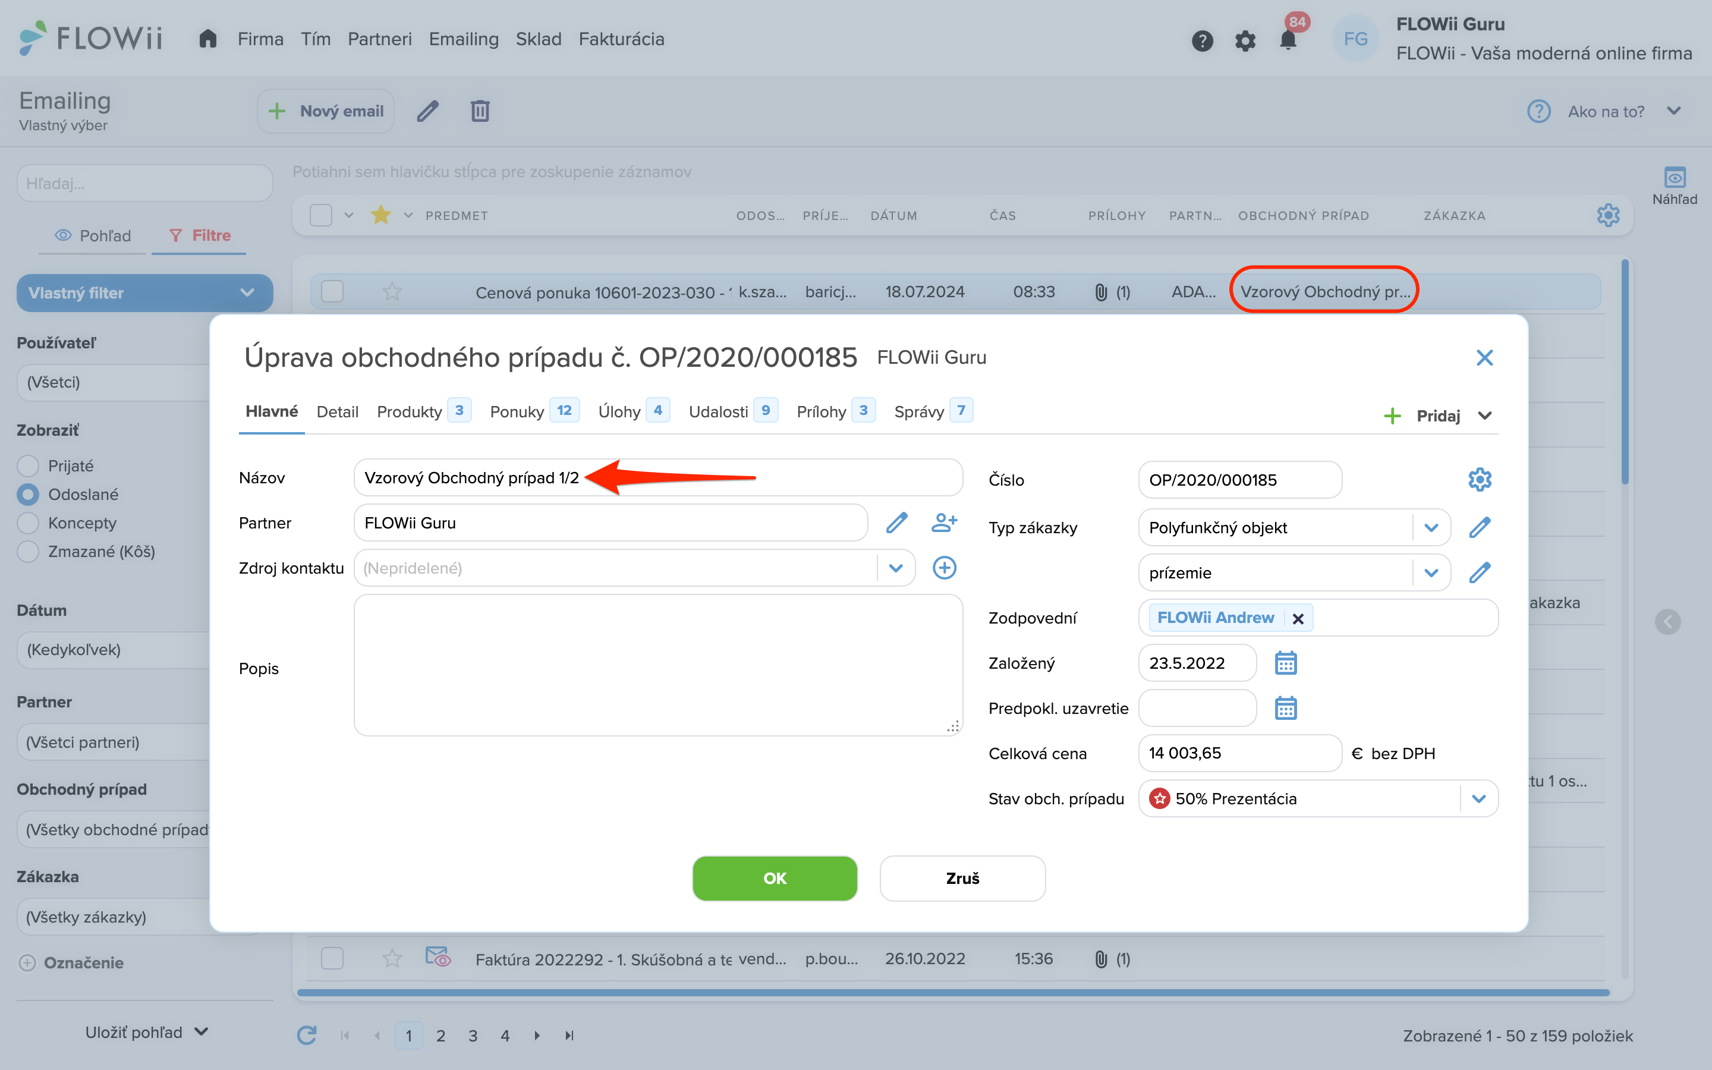Select the Prijaté radio option
The width and height of the screenshot is (1712, 1070).
click(27, 465)
